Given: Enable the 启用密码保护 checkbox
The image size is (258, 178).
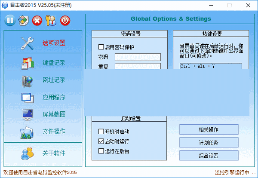Looking at the screenshot, I should (x=101, y=47).
